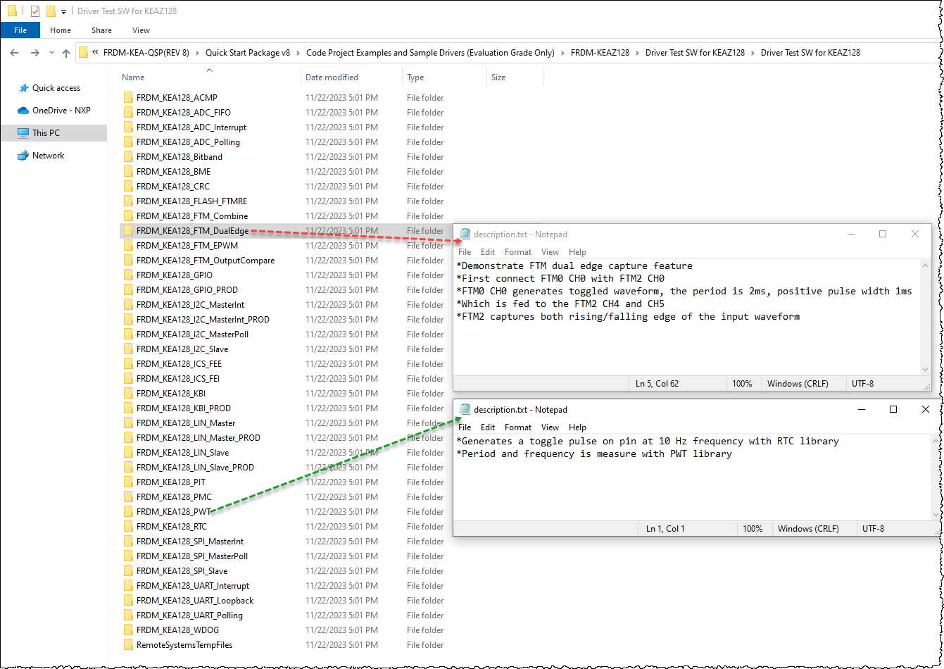Screen dimensions: 944x669
Task: Open the Help menu in the lower Notepad window
Action: (577, 427)
